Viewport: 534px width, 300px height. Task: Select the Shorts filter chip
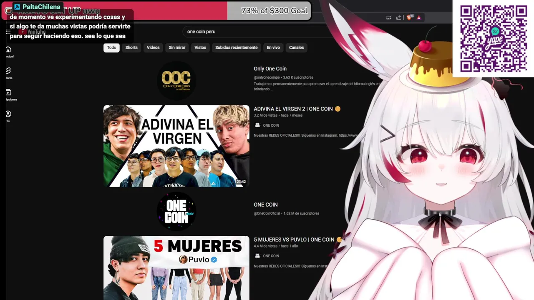point(131,47)
